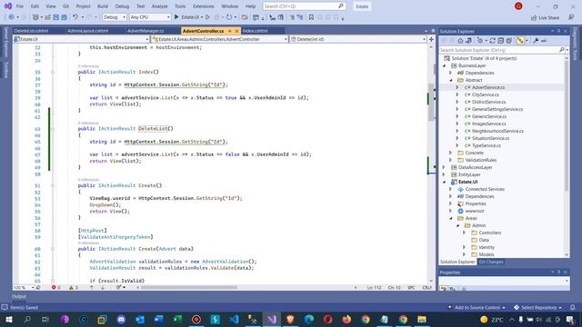Switch to DeleteList.cshtml tab
This screenshot has width=582, height=327.
point(31,31)
